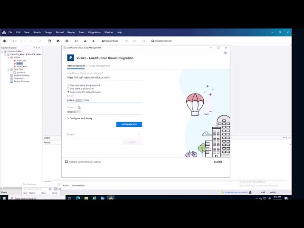Select globals.h under Extra Files

[21, 72]
